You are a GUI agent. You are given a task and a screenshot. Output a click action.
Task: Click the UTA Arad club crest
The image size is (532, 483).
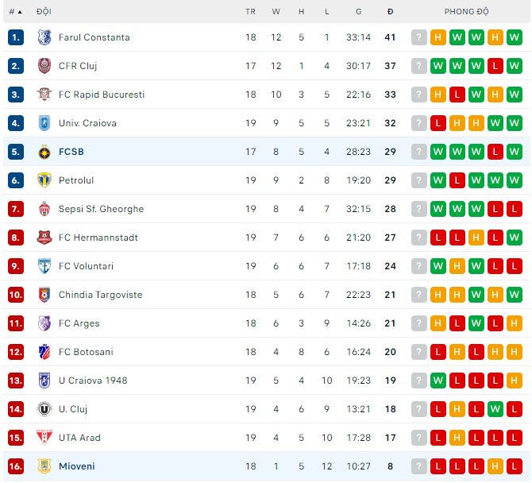[44, 438]
